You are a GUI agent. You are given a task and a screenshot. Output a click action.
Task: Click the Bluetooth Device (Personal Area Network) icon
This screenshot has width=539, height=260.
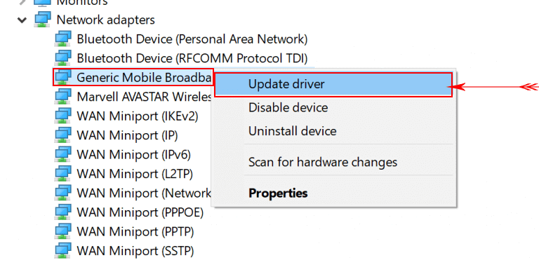63,39
